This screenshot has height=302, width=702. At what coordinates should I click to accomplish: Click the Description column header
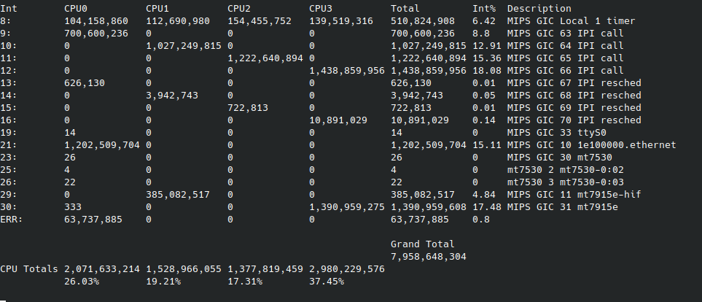[x=539, y=9]
